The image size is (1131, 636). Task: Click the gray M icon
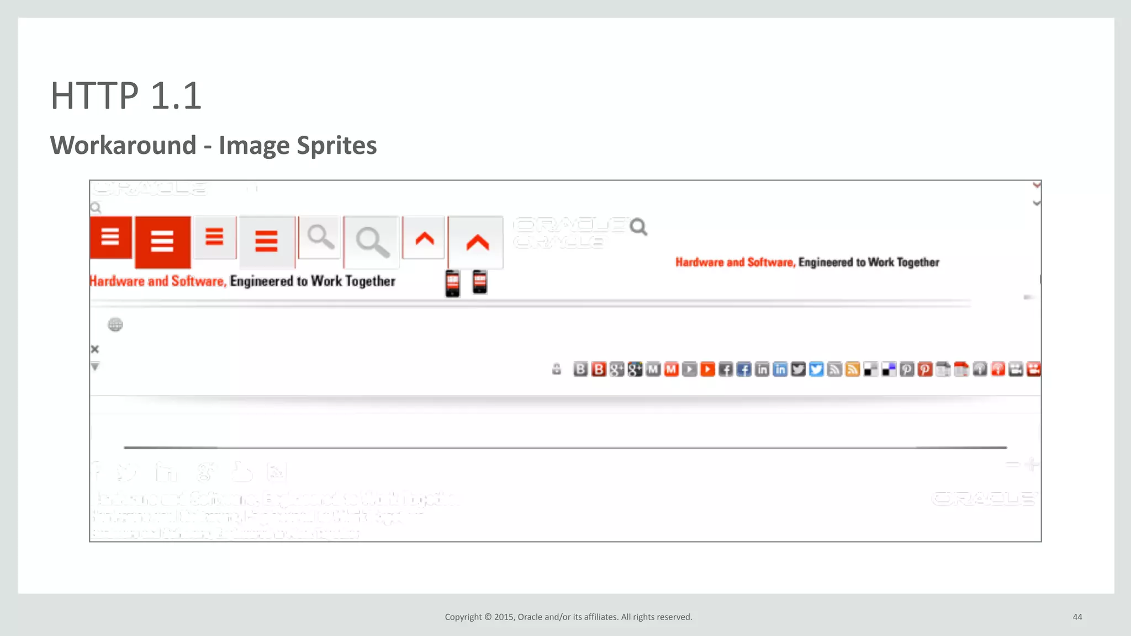[653, 369]
